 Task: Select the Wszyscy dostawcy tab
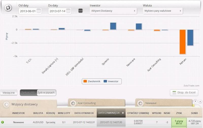click(28, 104)
